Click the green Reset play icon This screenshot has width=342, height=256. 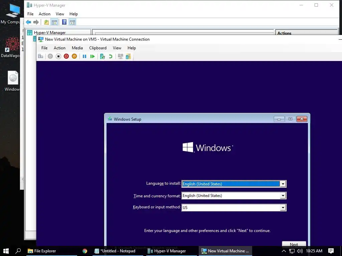(x=93, y=56)
